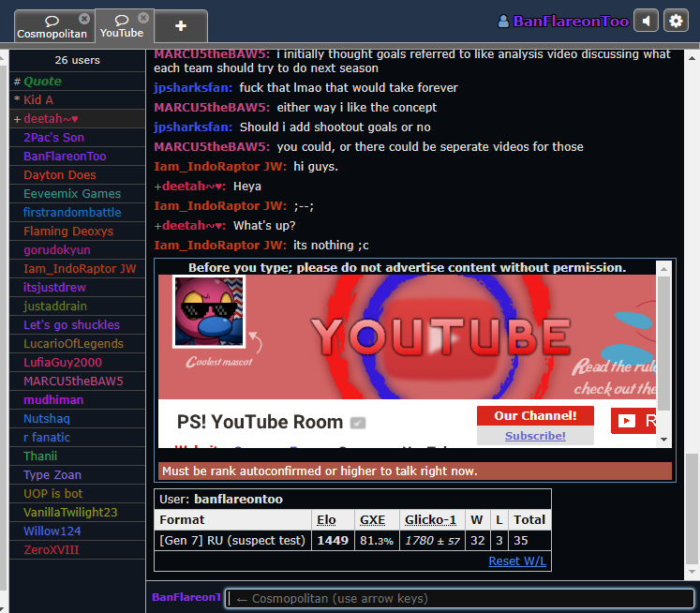
Task: Select Eeveemix Games in user list
Action: (77, 194)
